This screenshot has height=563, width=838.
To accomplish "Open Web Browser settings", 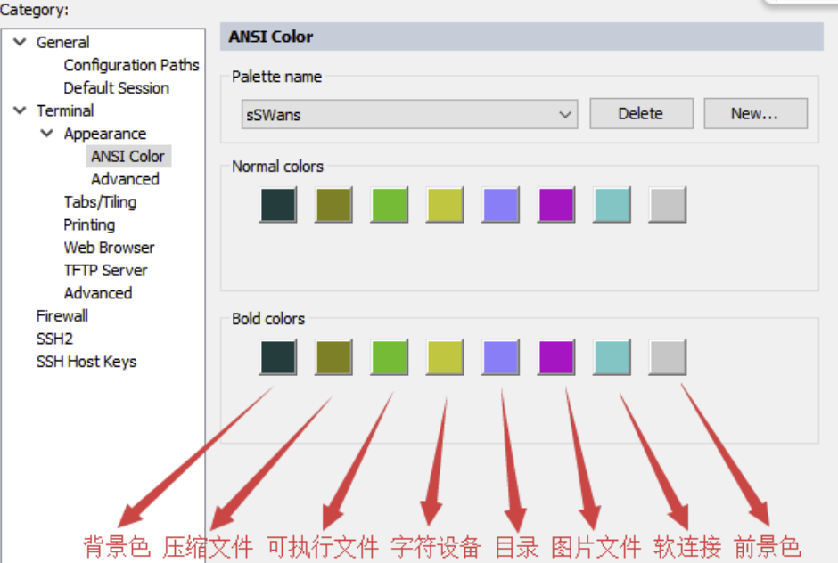I will (x=109, y=248).
